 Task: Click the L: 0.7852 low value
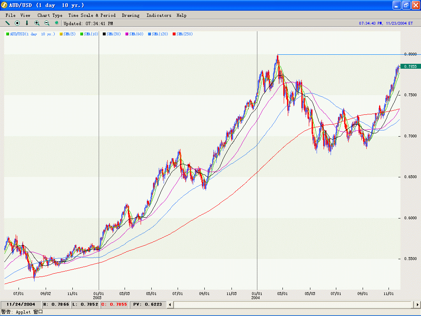pyautogui.click(x=85, y=304)
